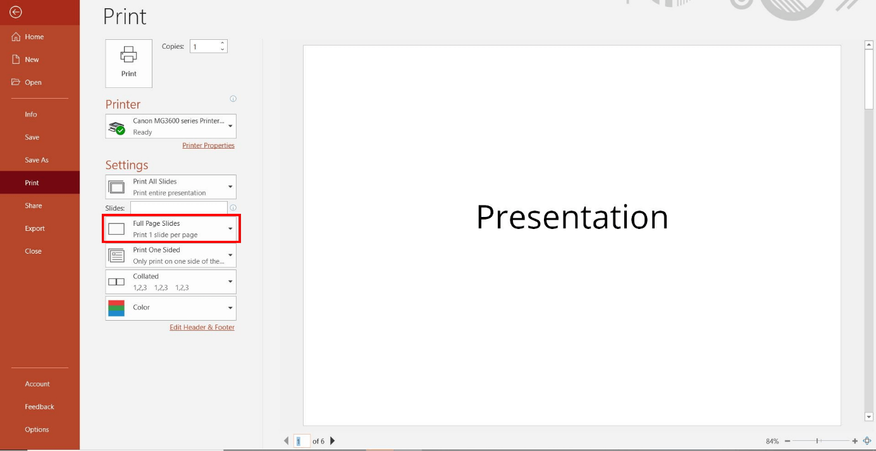Screen dimensions: 876x451
Task: Open the Share menu item
Action: (34, 206)
